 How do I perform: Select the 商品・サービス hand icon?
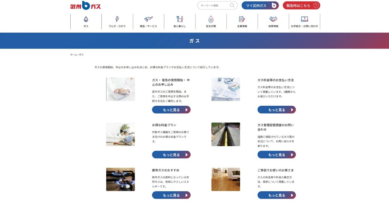[148, 19]
